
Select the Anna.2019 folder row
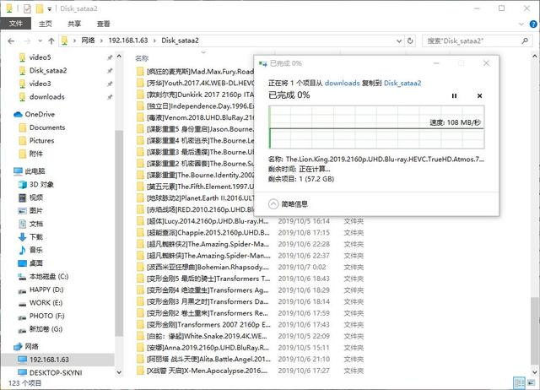pos(250,348)
